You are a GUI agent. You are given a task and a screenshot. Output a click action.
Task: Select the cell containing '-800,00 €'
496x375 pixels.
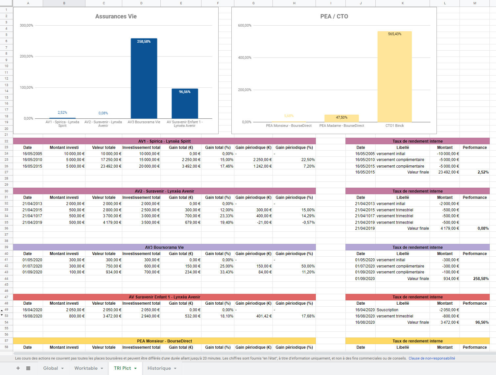point(445,316)
